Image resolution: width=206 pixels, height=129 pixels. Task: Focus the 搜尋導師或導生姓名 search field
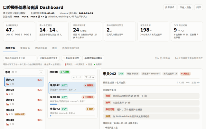tap(19, 58)
